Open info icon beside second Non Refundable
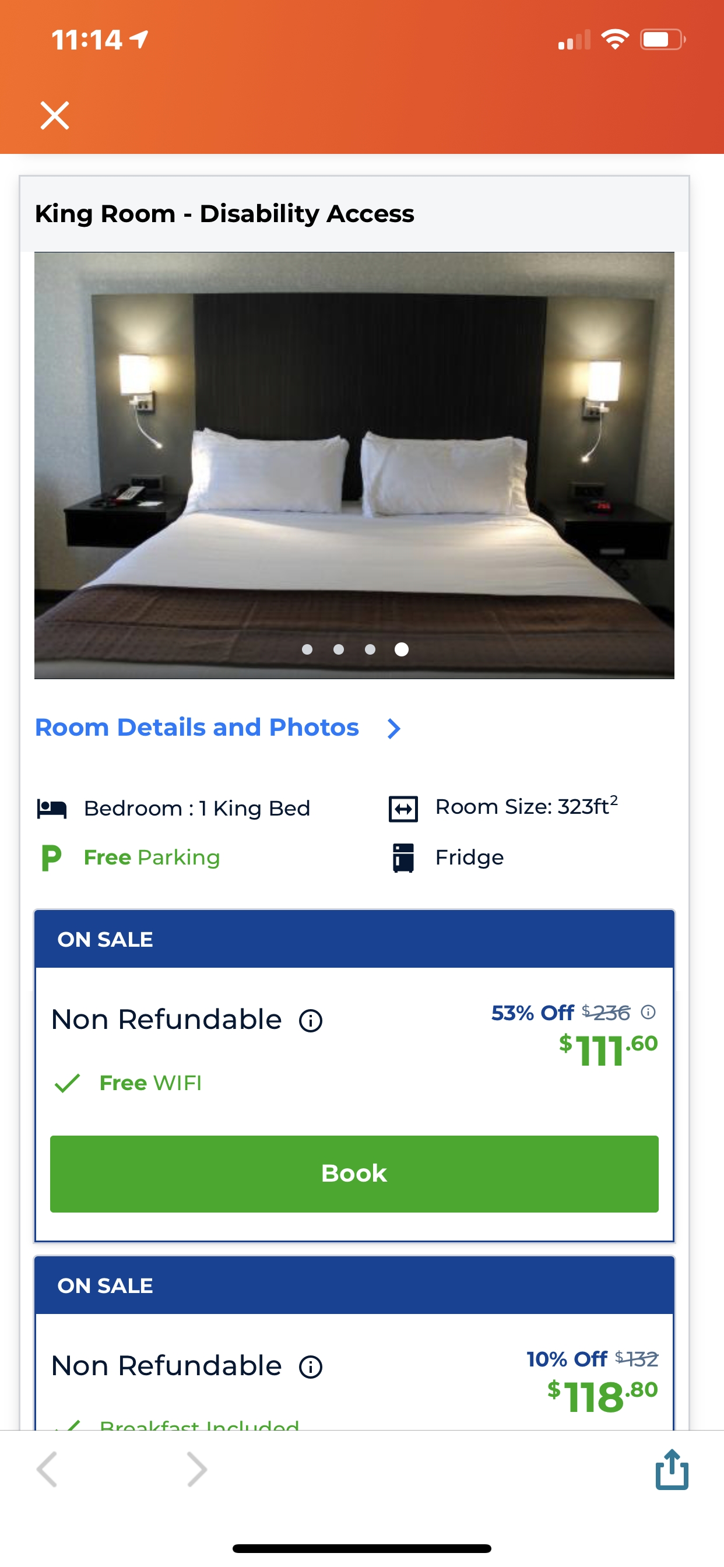The height and width of the screenshot is (1567, 724). 310,1367
